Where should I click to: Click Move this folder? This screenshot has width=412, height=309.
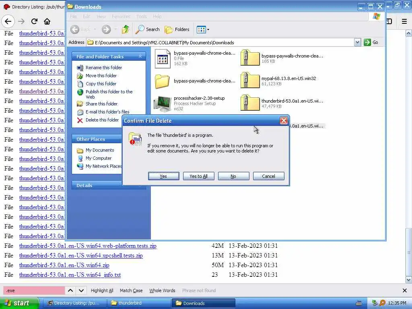coord(101,76)
